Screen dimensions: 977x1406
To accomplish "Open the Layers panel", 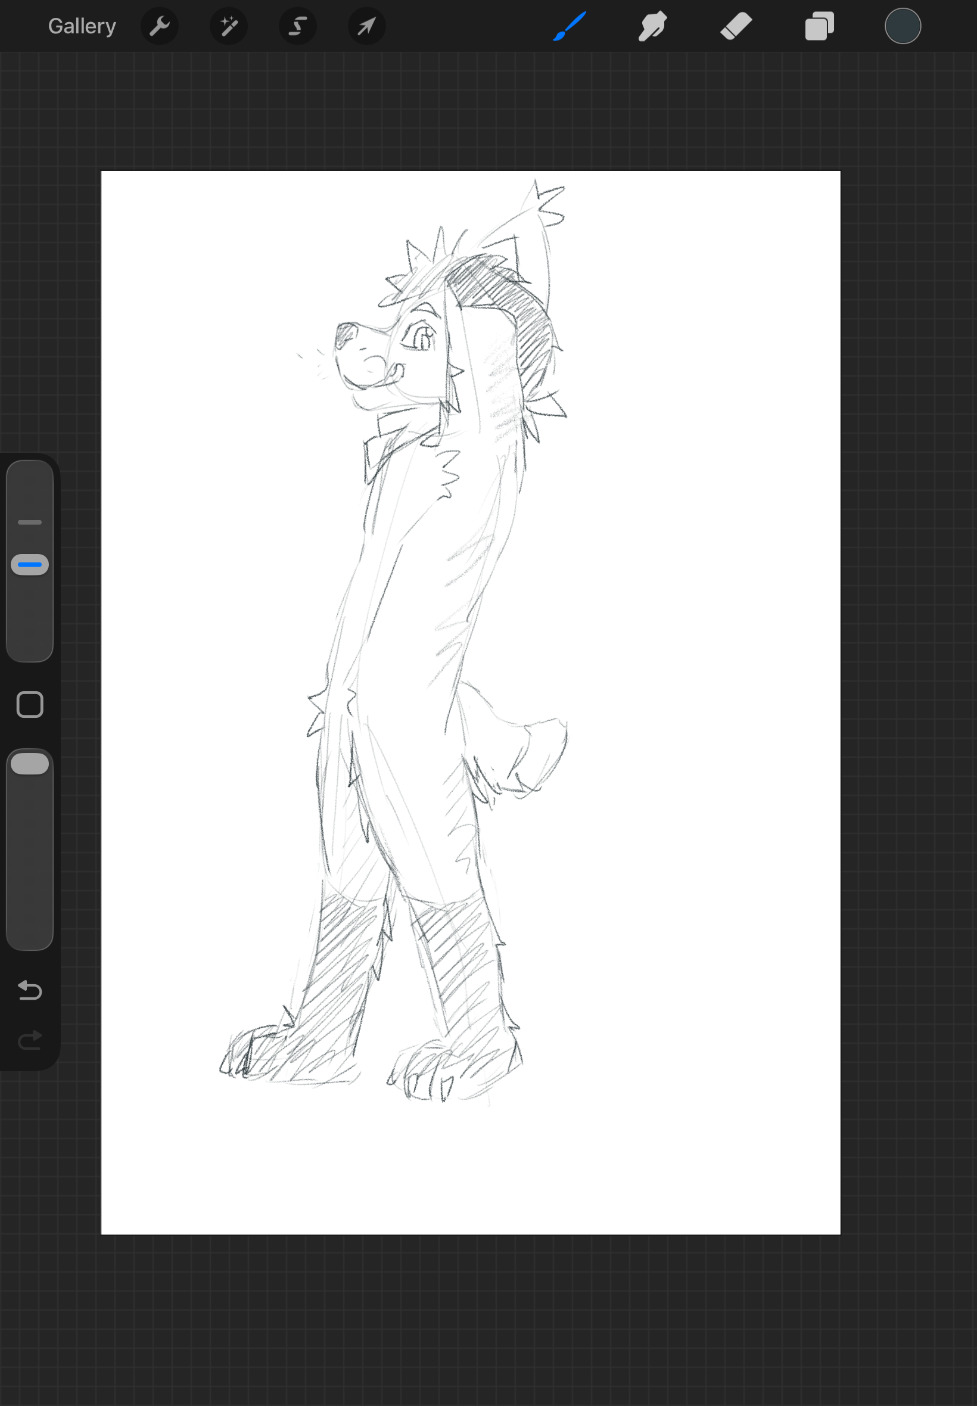I will tap(819, 26).
